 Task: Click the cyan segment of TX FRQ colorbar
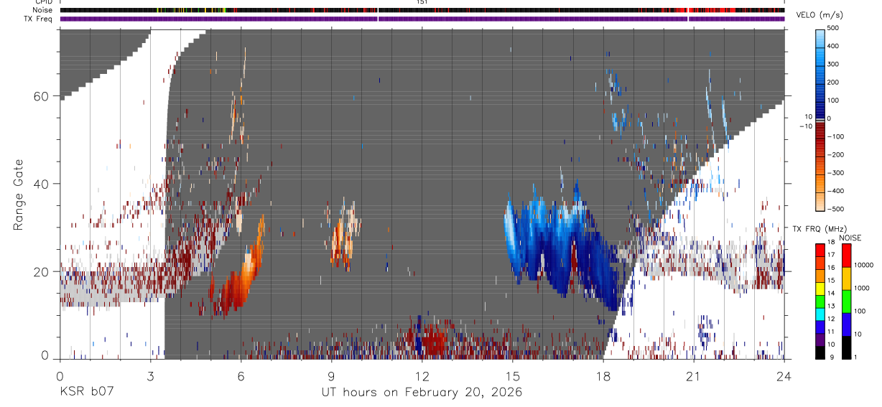[x=820, y=313]
